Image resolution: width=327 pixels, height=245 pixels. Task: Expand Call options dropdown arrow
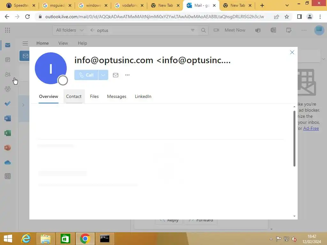[x=103, y=75]
